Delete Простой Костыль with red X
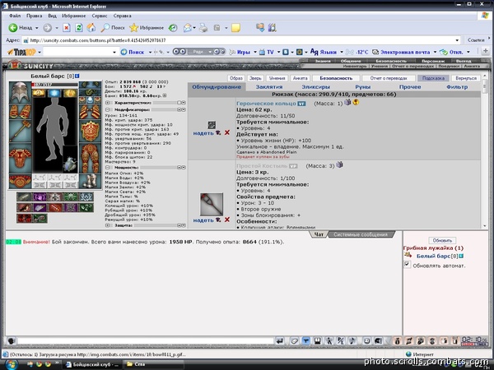This screenshot has width=494, height=370. coord(227,220)
